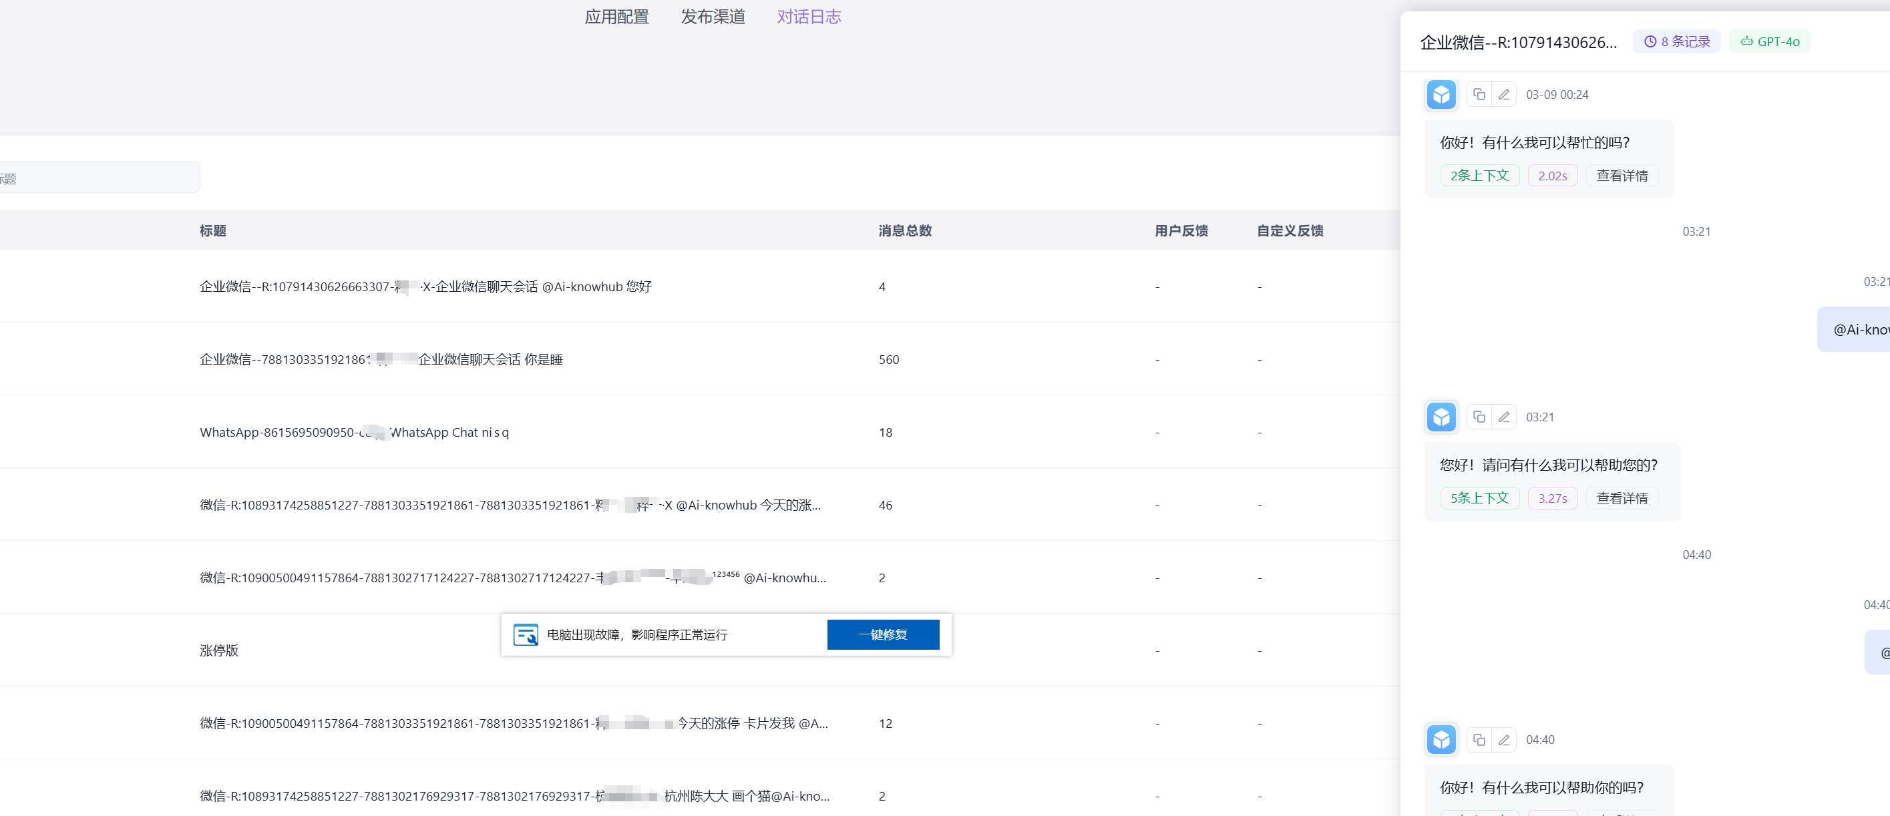The width and height of the screenshot is (1890, 816).
Task: Open the 发布渠道 tab
Action: click(x=713, y=17)
